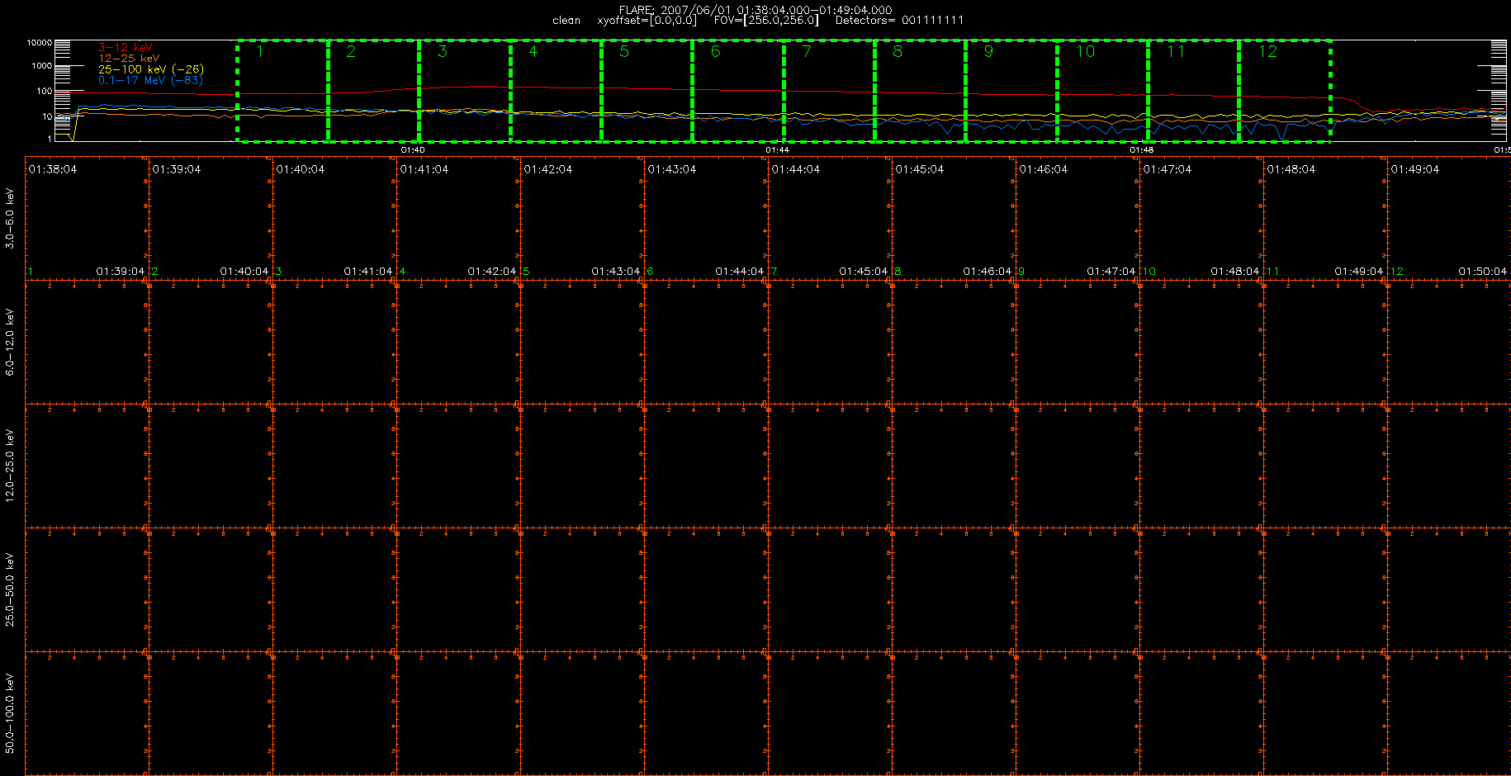This screenshot has height=776, width=1511.
Task: Pick interval 1 label in the light curve
Action: tap(260, 51)
